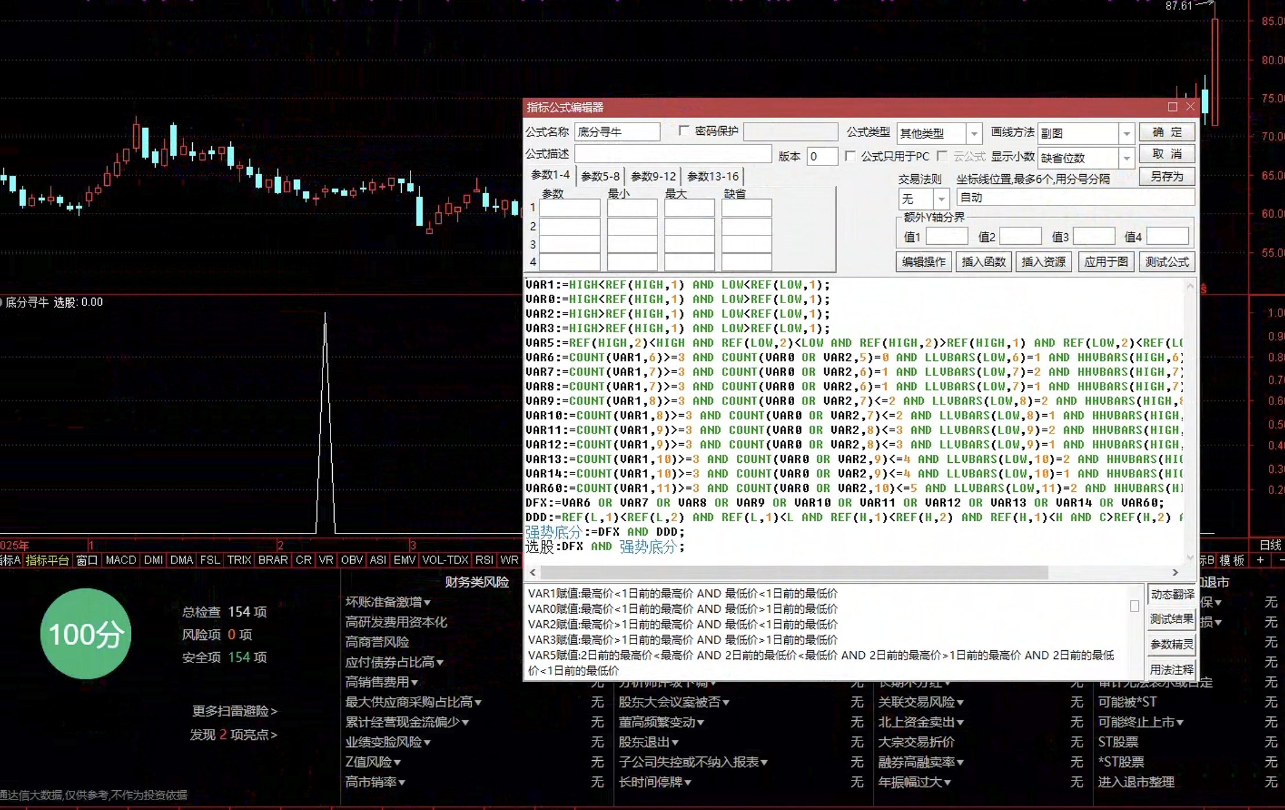Screen dimensions: 1285x810
Task: Click 坐标线位置 field showing 自动
Action: [x=1075, y=197]
